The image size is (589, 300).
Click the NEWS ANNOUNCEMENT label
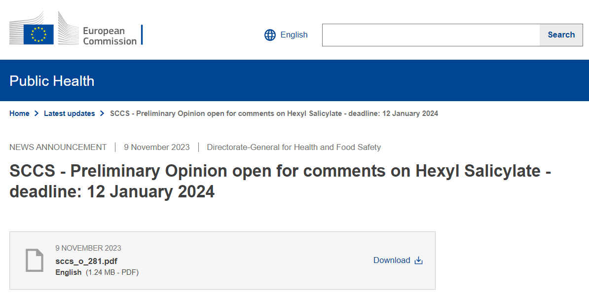coord(58,147)
